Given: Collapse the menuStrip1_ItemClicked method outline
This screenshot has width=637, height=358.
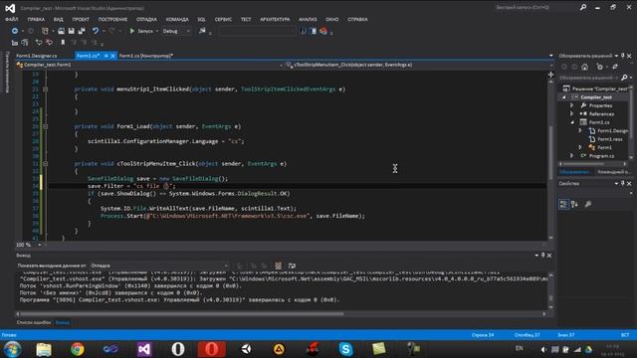Looking at the screenshot, I should pyautogui.click(x=45, y=89).
